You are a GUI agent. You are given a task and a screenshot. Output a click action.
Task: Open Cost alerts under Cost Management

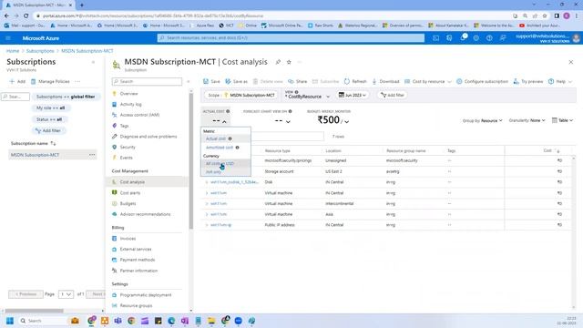pyautogui.click(x=129, y=193)
